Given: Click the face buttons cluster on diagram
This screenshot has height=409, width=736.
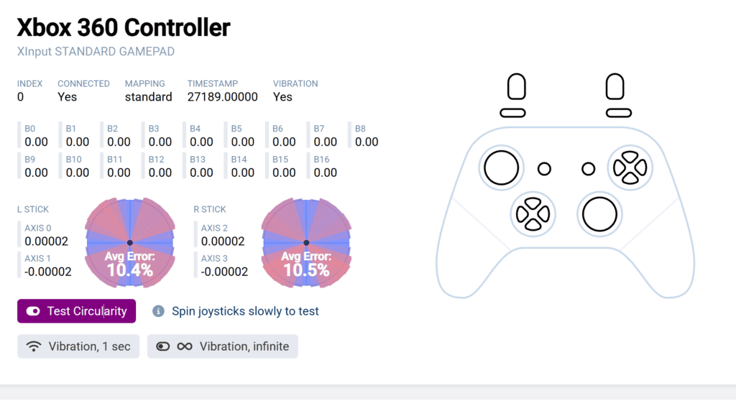Looking at the screenshot, I should [630, 167].
